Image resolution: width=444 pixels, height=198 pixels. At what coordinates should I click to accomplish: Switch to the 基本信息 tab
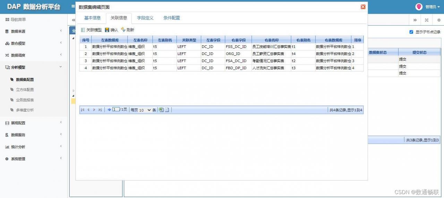(93, 18)
